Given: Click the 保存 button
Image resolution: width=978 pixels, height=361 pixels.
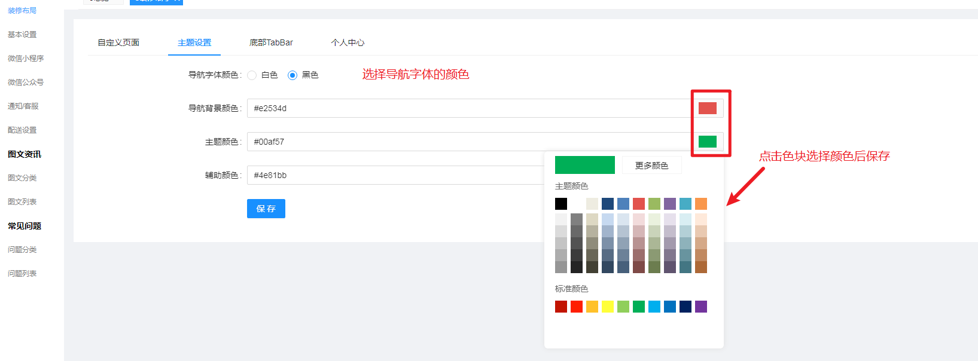Looking at the screenshot, I should (x=266, y=209).
